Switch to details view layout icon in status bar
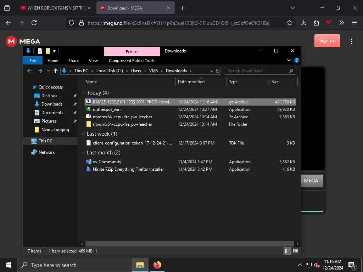 pyautogui.click(x=287, y=251)
